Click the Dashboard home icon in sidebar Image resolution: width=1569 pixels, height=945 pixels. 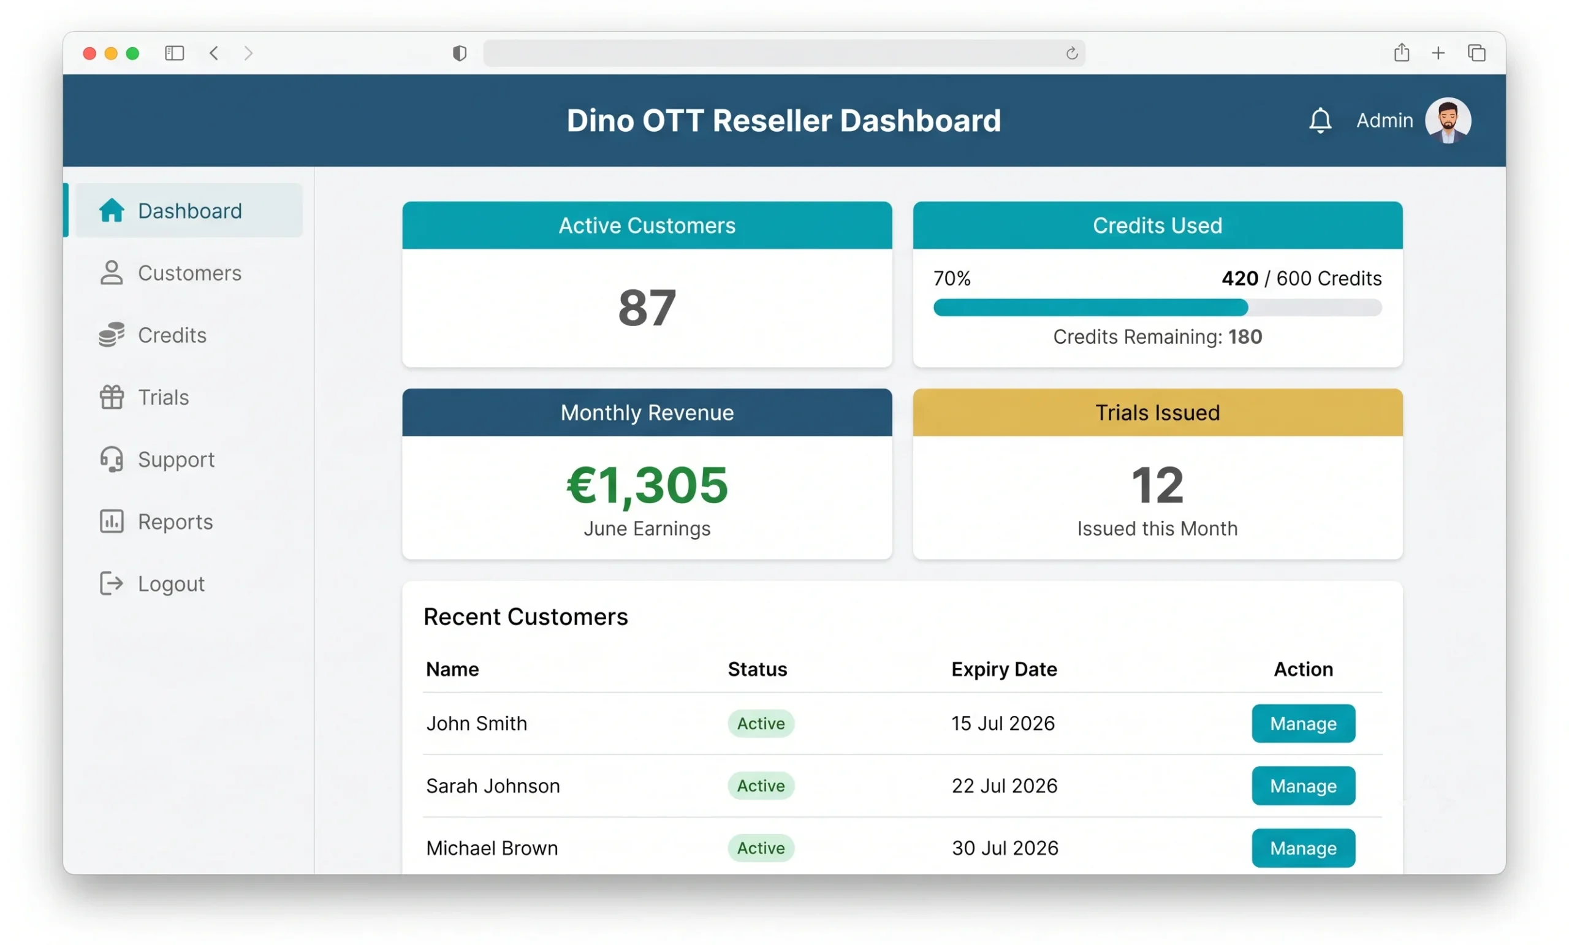point(112,211)
